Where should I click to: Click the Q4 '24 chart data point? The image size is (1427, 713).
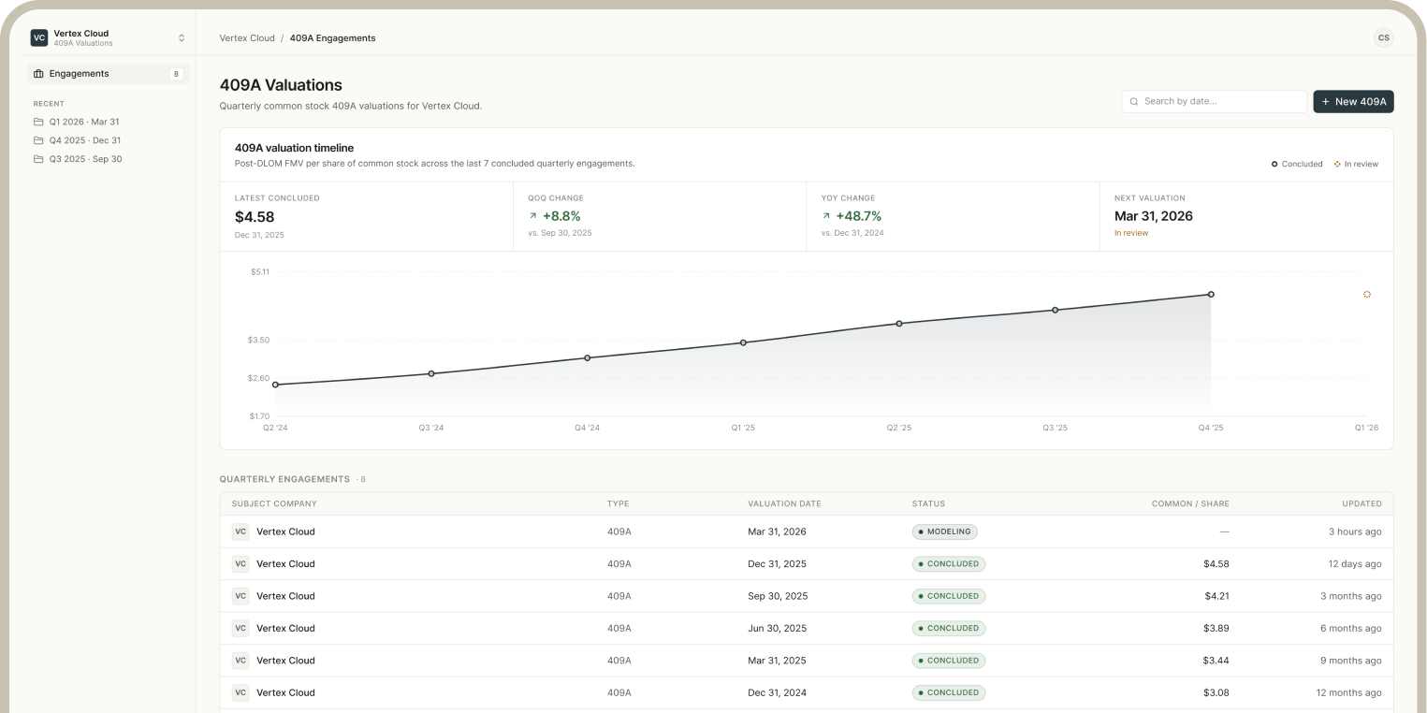(x=587, y=357)
